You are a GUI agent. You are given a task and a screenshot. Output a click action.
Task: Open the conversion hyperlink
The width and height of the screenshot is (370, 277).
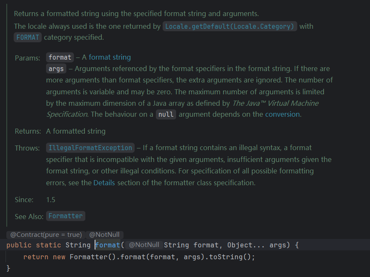tap(282, 114)
